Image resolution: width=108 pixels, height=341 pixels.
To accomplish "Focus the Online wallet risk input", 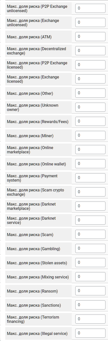I will 90,164.
